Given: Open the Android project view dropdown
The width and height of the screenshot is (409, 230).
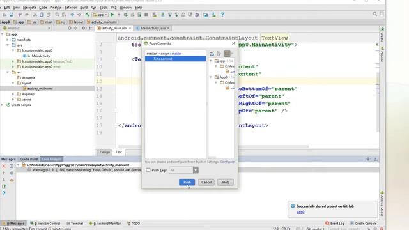Looking at the screenshot, I should [26, 28].
